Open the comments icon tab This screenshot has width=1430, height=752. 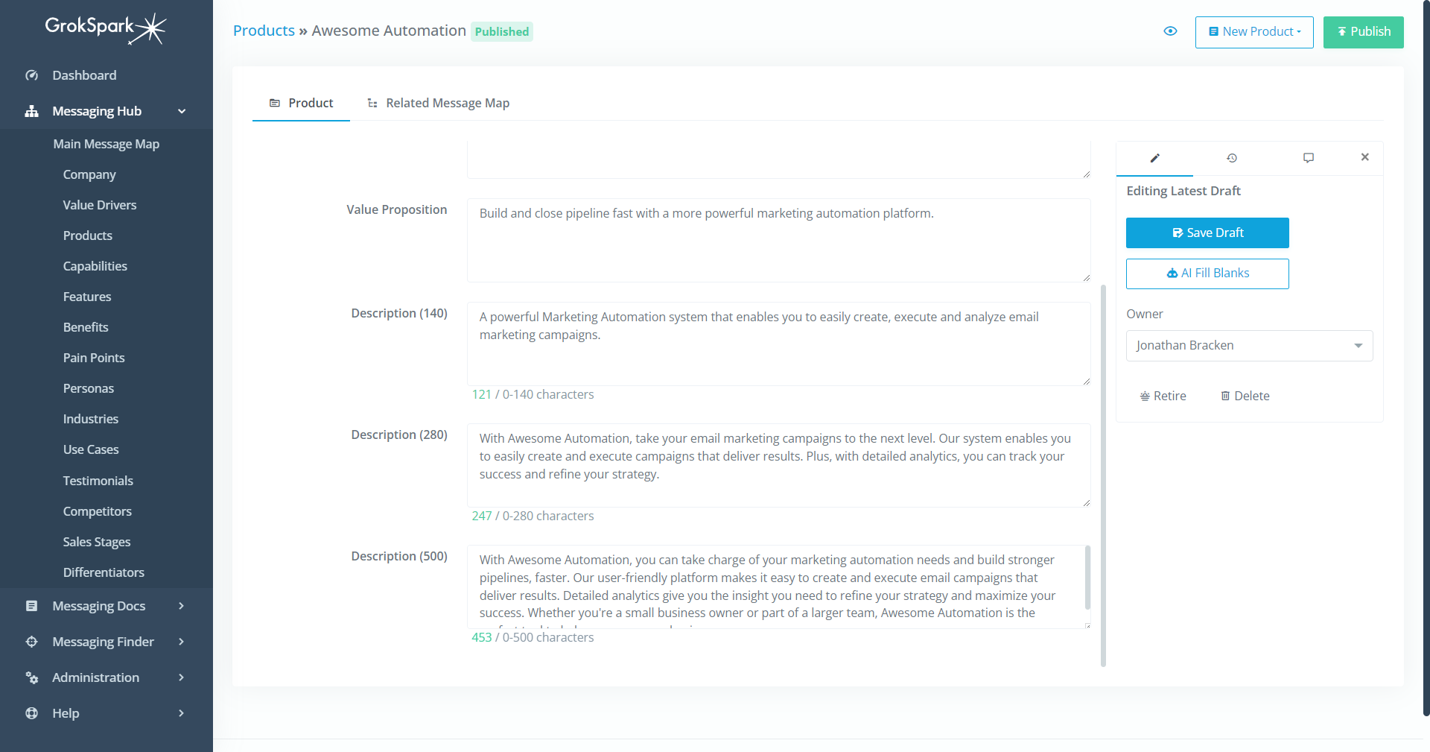(x=1309, y=158)
